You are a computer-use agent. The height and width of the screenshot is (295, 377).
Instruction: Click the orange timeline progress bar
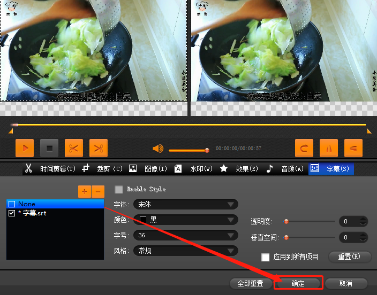coord(188,125)
